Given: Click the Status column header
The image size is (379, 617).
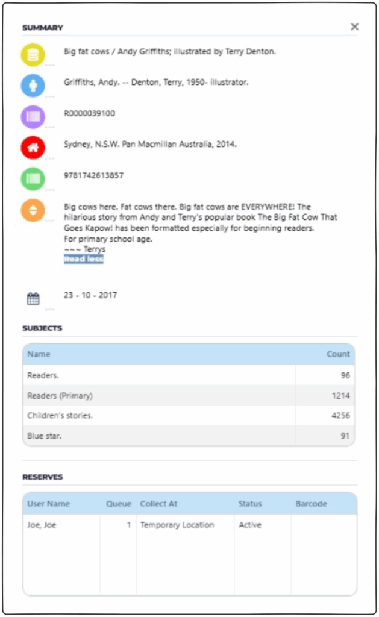Looking at the screenshot, I should point(250,504).
